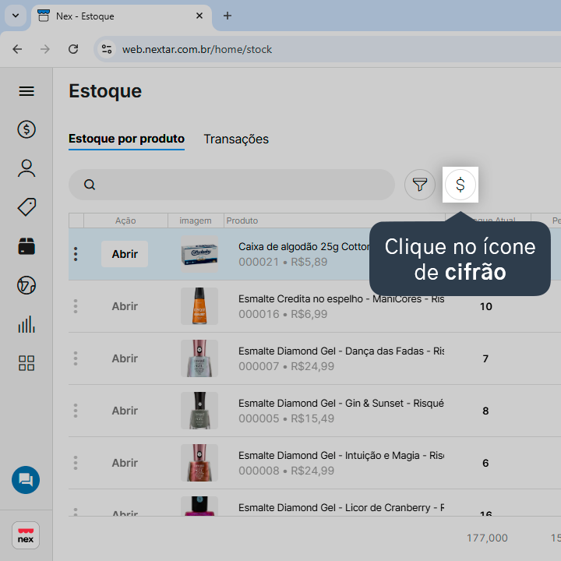Open the sales dollar-coin sidebar icon
This screenshot has width=561, height=561.
tap(26, 129)
